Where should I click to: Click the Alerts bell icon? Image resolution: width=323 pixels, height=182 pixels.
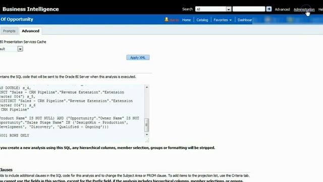(x=167, y=20)
